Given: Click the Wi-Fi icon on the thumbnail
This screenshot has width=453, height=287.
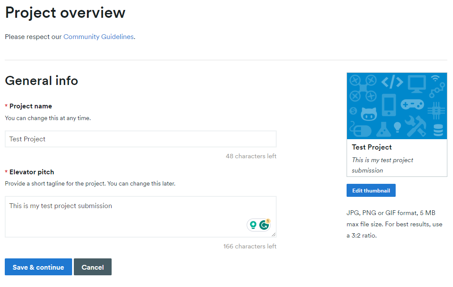Looking at the screenshot, I should click(x=435, y=78).
